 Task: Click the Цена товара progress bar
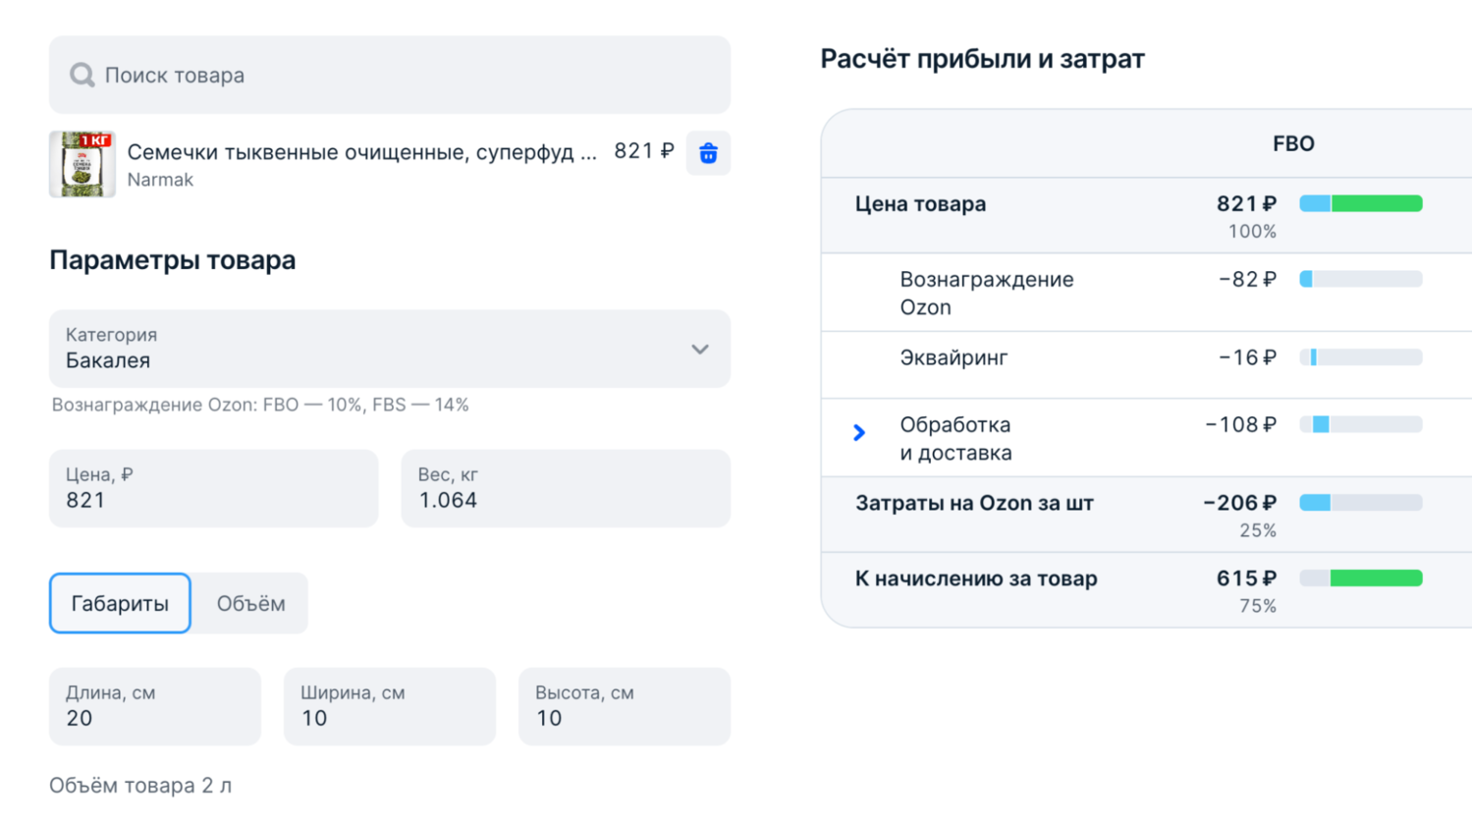tap(1361, 204)
